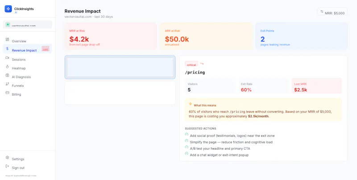Click Sign out
The height and width of the screenshot is (180, 357).
click(27, 168)
